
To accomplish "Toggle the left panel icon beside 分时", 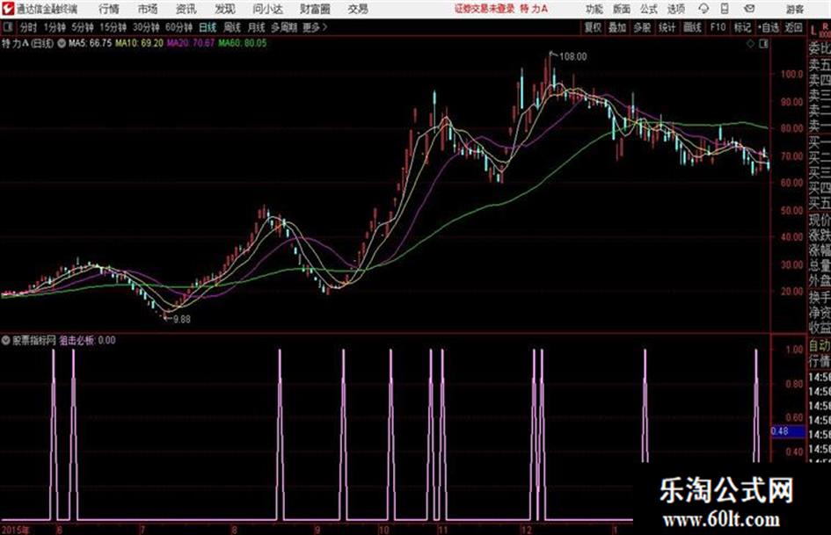I will click(8, 27).
